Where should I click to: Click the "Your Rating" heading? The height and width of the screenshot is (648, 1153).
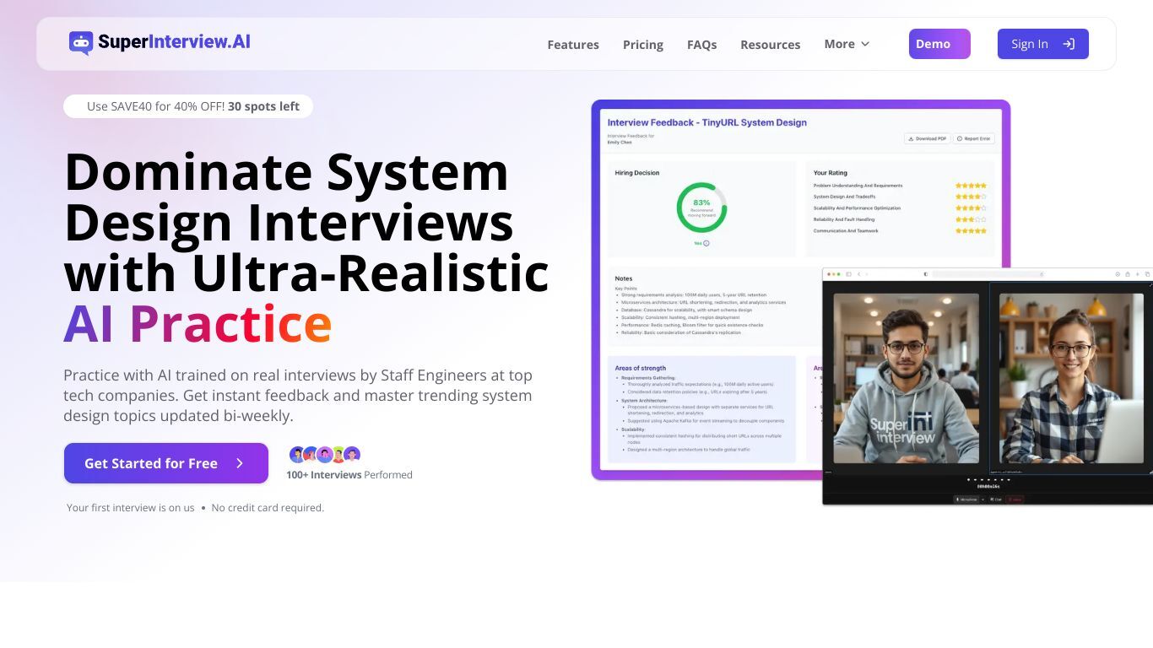point(831,173)
